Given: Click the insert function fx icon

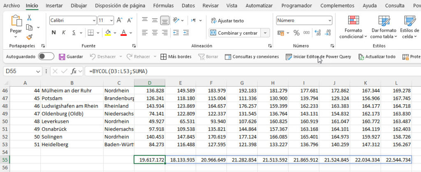Looking at the screenshot, I should [74, 71].
